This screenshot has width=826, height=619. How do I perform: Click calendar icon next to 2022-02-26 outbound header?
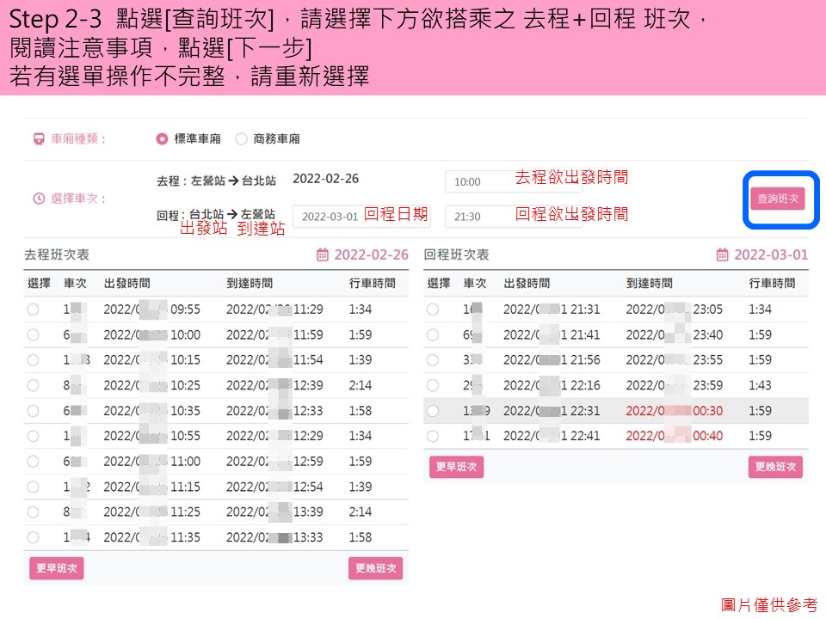point(323,255)
